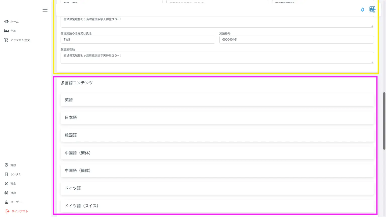Click the home icon in sidebar
386x217 pixels.
point(7,22)
